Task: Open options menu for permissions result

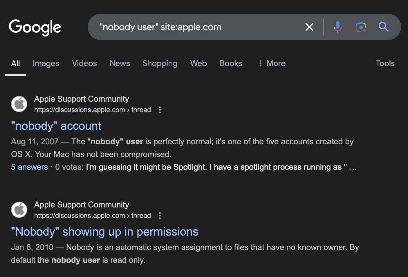Action: tap(160, 216)
